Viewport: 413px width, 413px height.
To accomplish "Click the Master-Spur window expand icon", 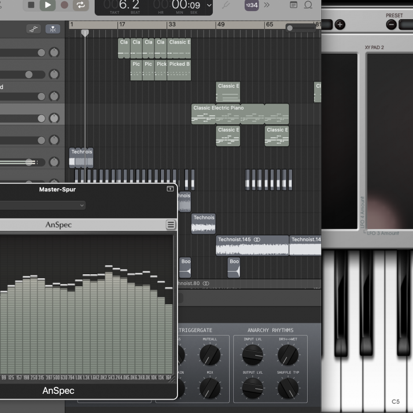I will pos(170,189).
